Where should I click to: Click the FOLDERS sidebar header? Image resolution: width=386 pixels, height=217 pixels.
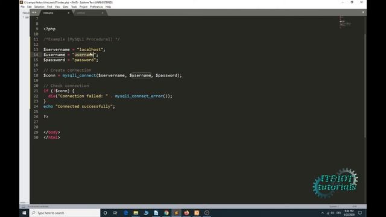coord(26,13)
